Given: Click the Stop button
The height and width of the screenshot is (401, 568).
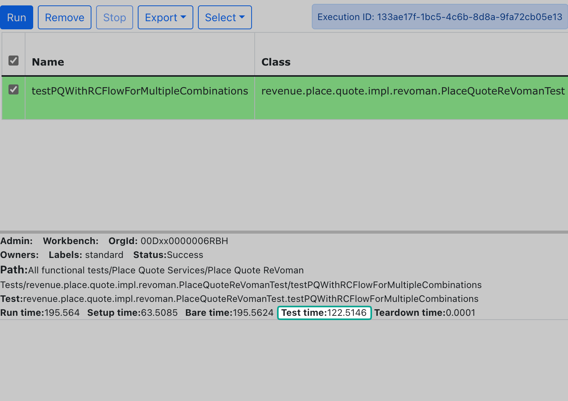Looking at the screenshot, I should (115, 17).
